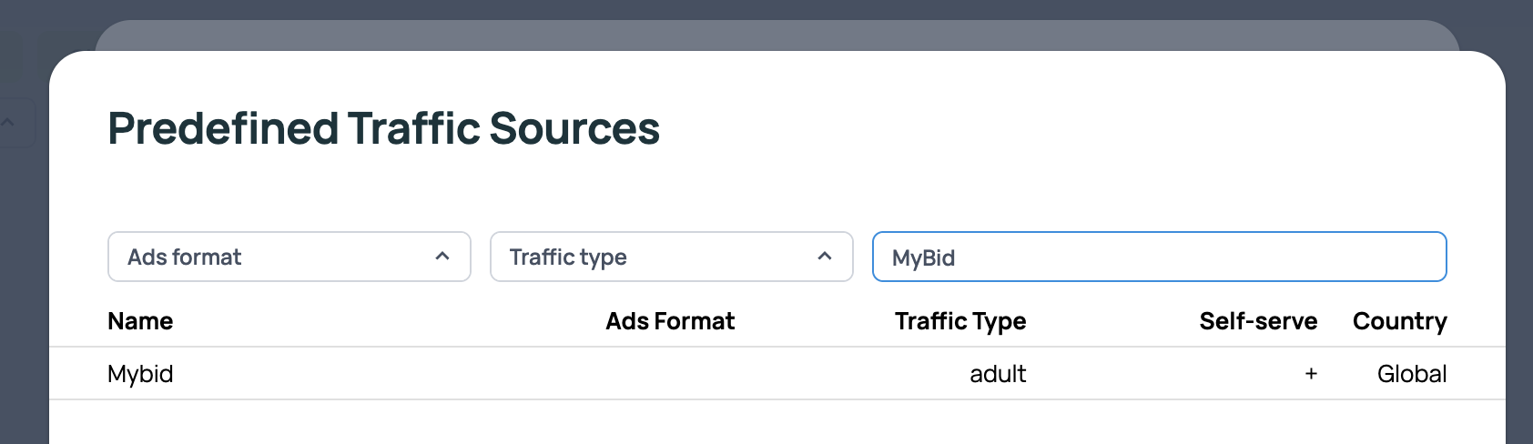Click the partially hidden chevron behind the dialog

[x=9, y=122]
